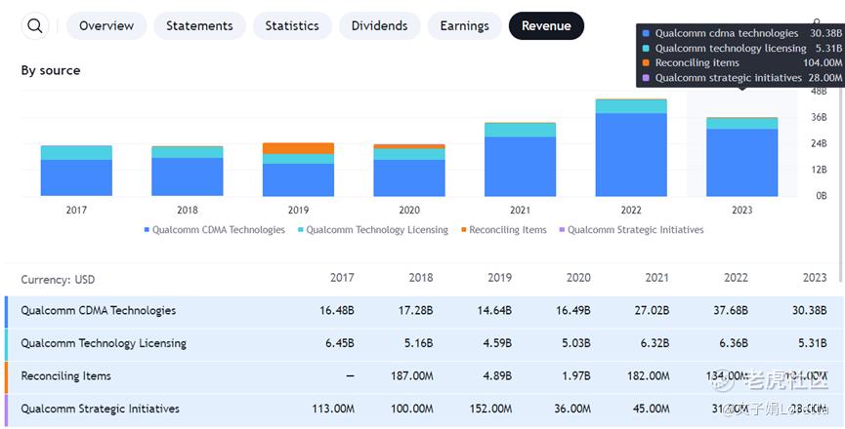Click the 1.97B reconciling items cell
The image size is (845, 429).
click(x=576, y=375)
